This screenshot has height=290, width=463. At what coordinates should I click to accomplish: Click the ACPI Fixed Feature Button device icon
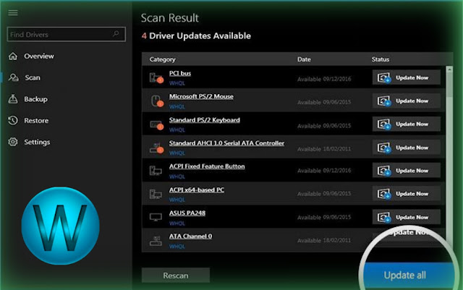156,171
